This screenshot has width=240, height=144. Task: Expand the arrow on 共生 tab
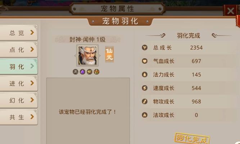[x=32, y=117]
